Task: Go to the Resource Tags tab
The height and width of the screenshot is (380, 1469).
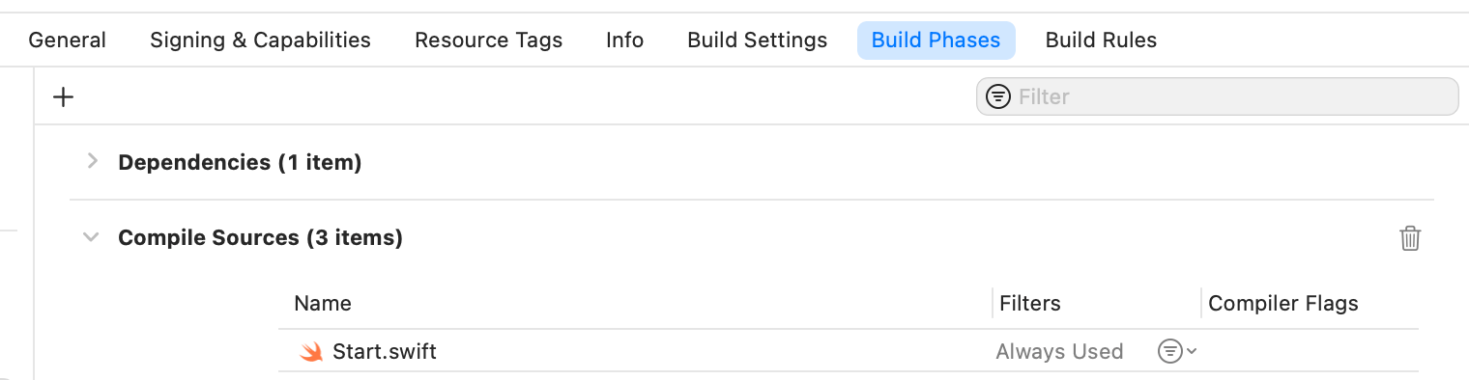Action: click(x=488, y=40)
